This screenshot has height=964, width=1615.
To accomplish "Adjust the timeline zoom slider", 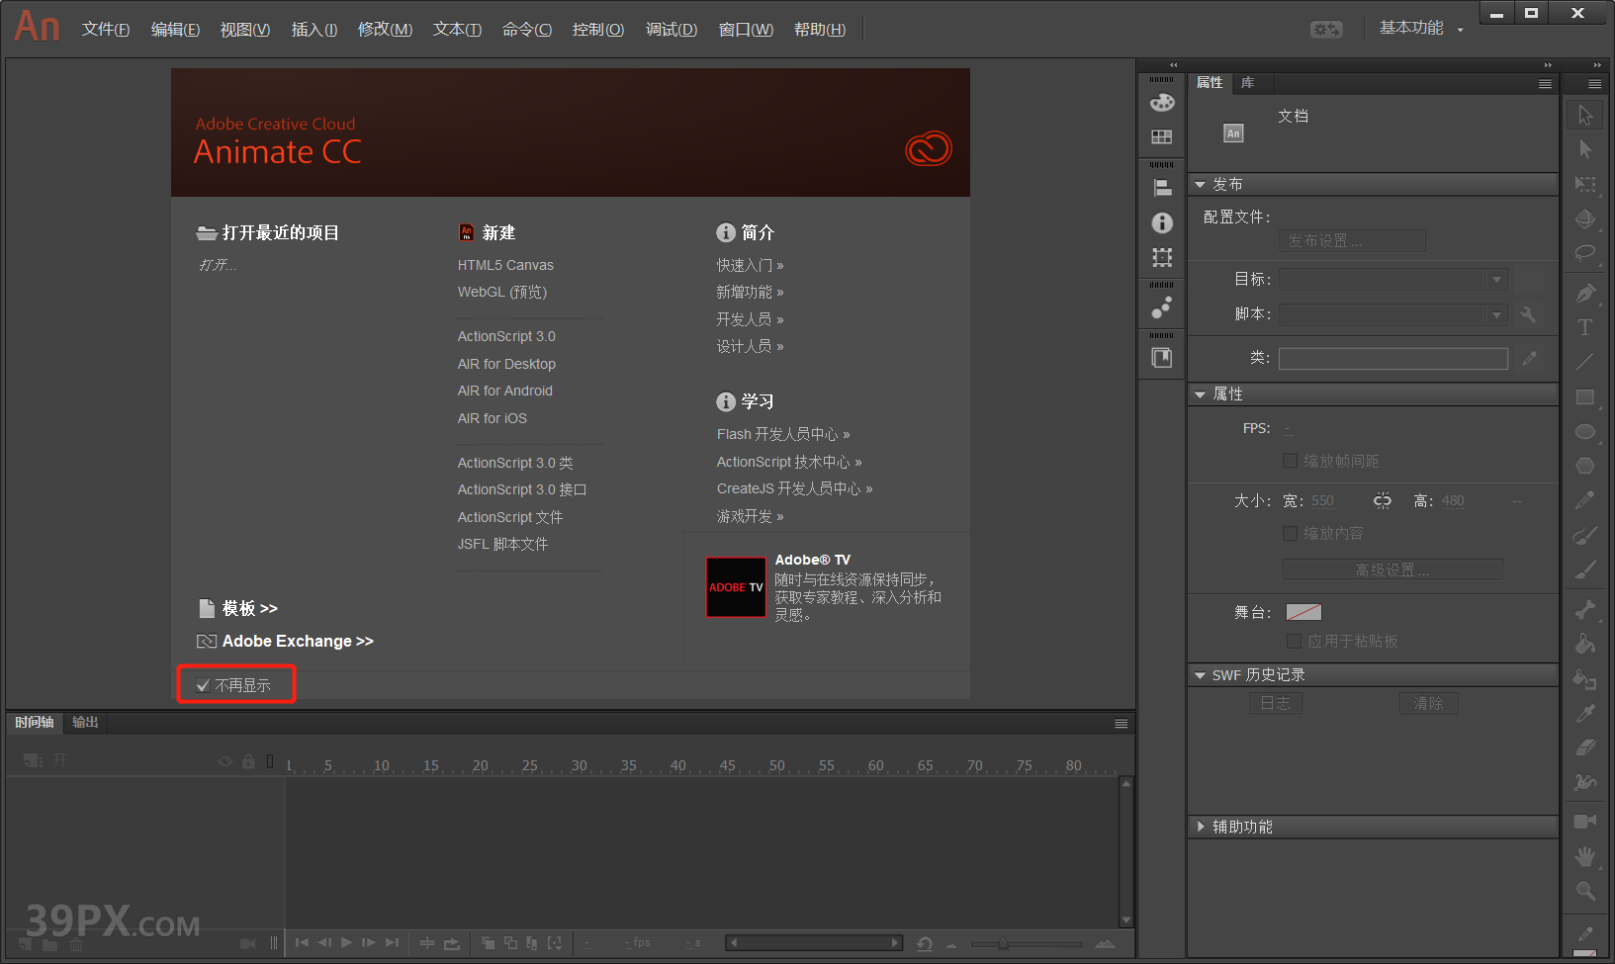I will click(x=1005, y=943).
